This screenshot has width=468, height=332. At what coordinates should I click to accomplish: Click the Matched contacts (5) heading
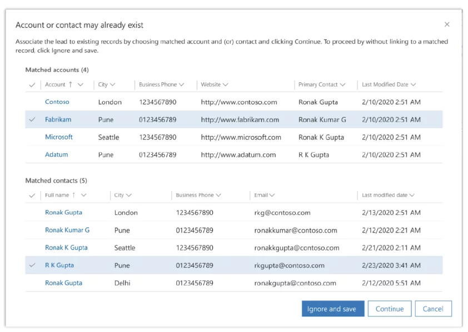click(56, 180)
